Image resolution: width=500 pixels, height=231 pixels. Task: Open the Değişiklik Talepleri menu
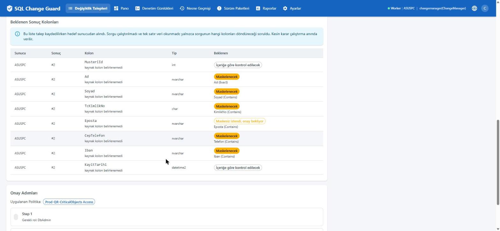click(x=88, y=8)
